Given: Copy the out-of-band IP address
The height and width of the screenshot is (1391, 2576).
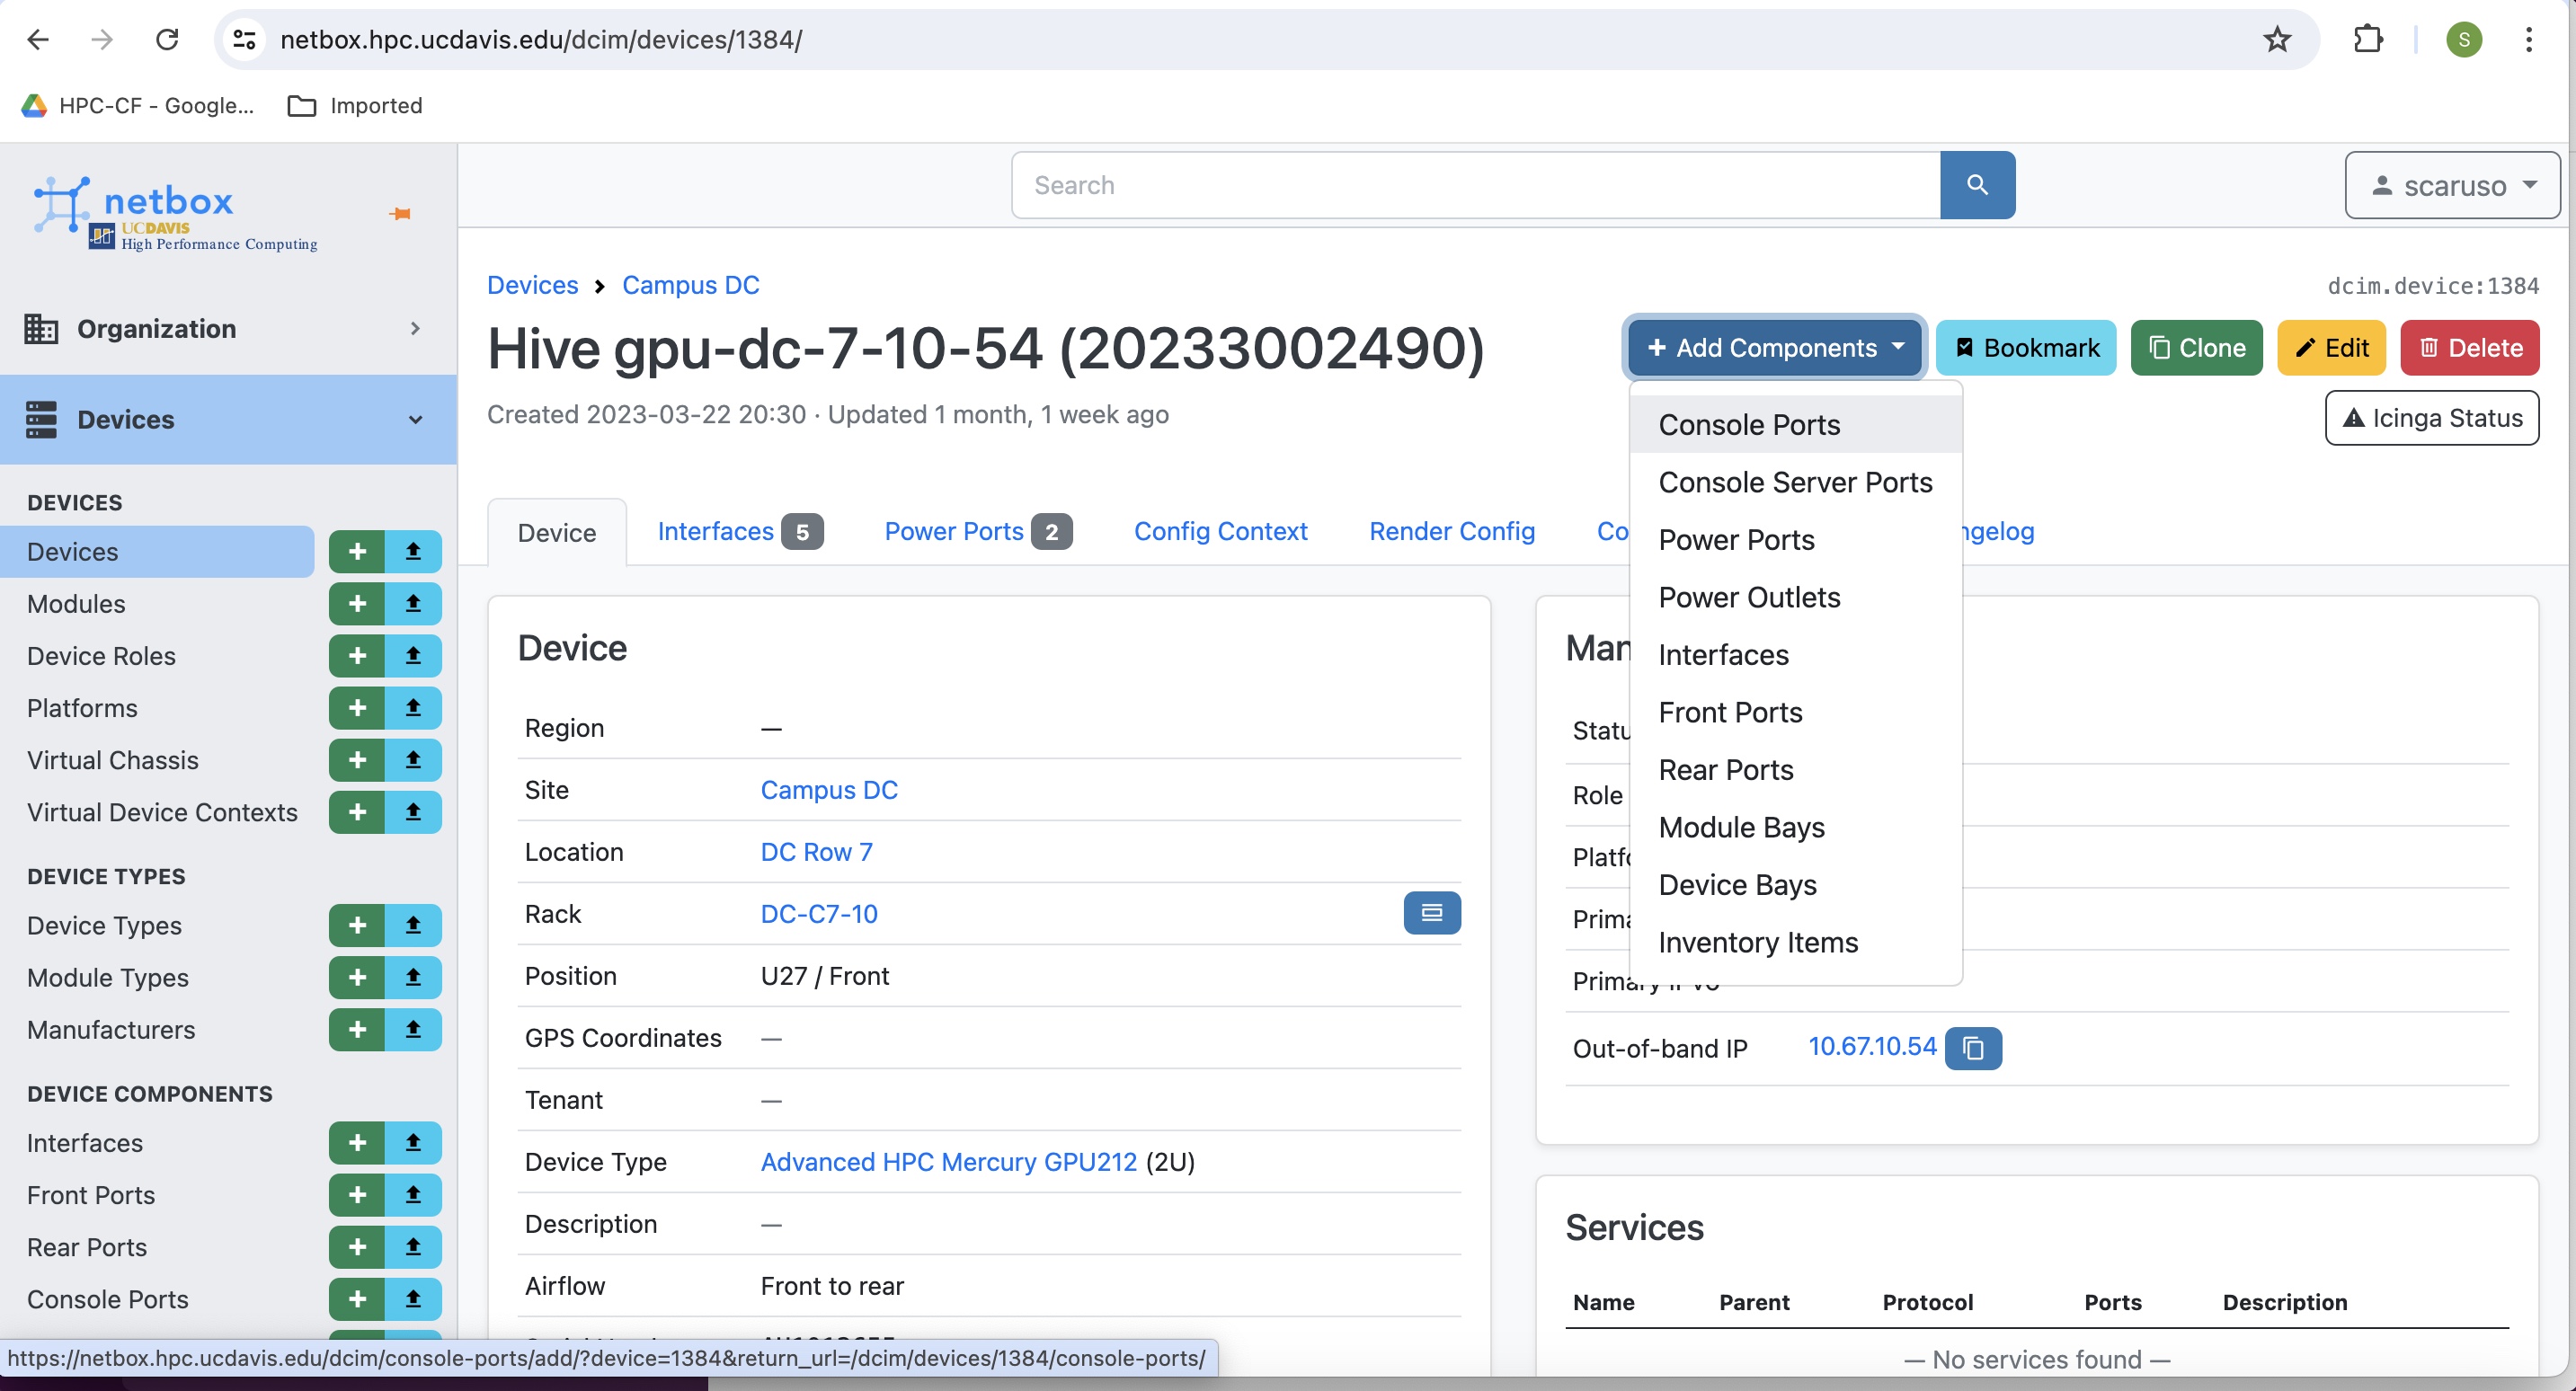Looking at the screenshot, I should click(x=1972, y=1047).
